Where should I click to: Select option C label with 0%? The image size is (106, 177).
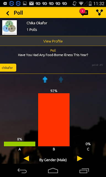(x=88, y=149)
